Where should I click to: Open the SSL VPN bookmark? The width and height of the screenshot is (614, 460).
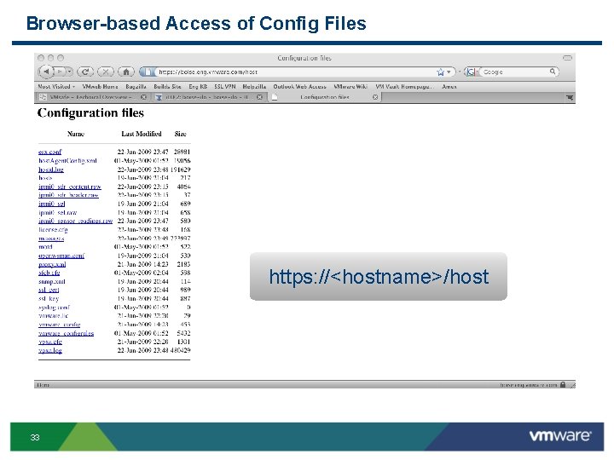[225, 86]
